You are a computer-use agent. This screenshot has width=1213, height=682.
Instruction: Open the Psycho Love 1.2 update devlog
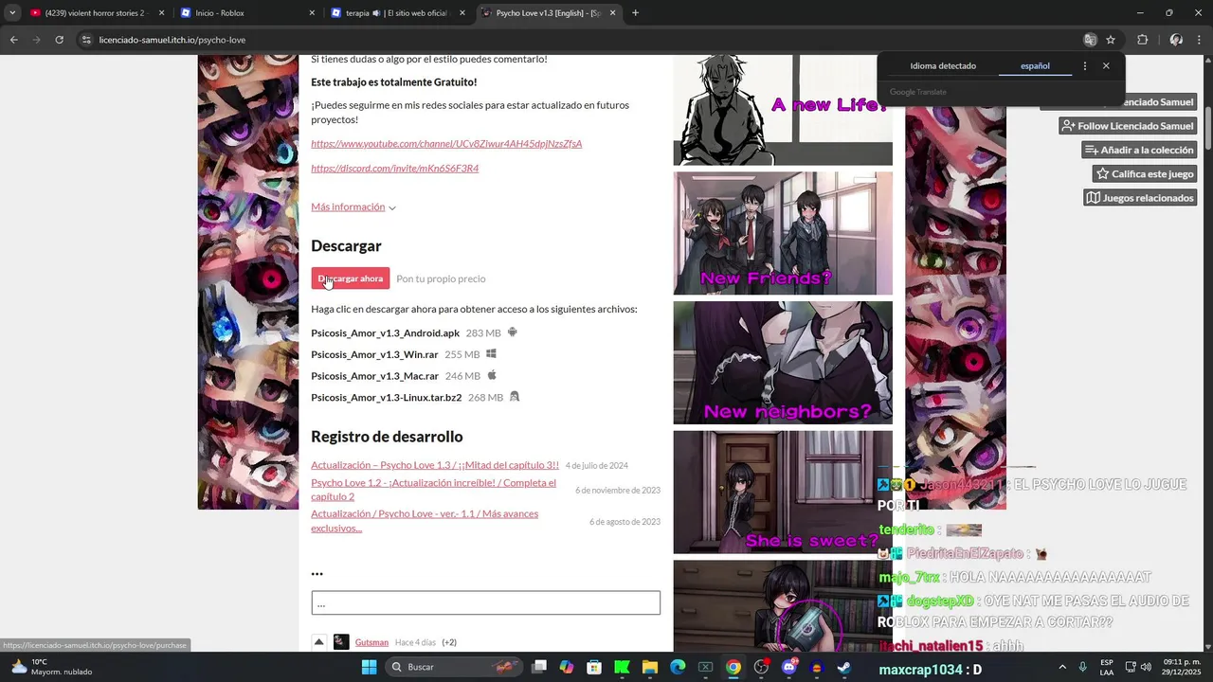434,489
